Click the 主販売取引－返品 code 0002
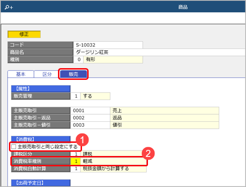This screenshot has height=187, width=246. coord(90,118)
